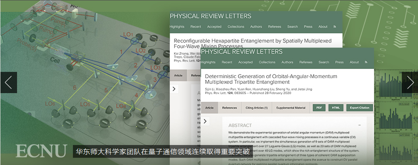Click the PHYSICAL REVIEW LETTERS header in front window
Viewport: 418px width, 165px height.
241,51
